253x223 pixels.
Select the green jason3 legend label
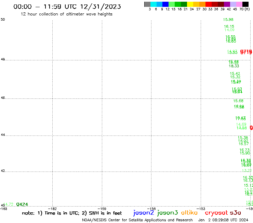point(168,213)
